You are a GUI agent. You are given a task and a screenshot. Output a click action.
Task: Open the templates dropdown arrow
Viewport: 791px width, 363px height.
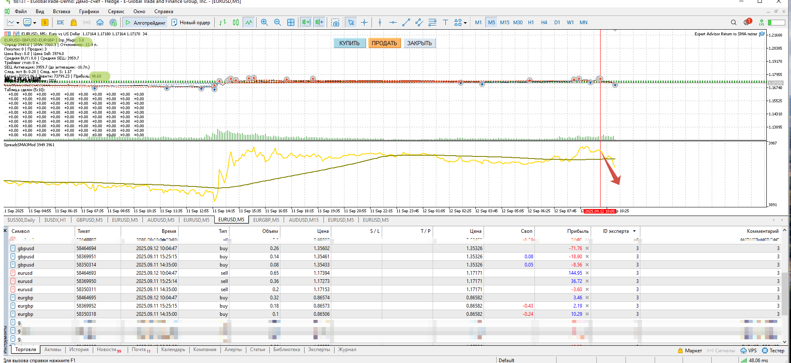tap(34, 23)
